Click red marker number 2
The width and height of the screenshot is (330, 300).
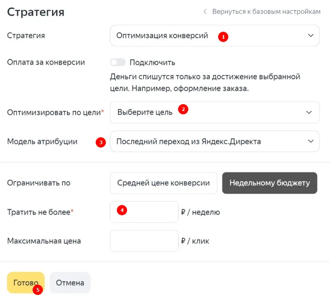click(183, 109)
